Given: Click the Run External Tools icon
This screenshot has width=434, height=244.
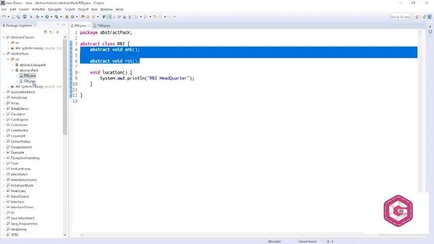Looking at the screenshot, I should [x=56, y=17].
